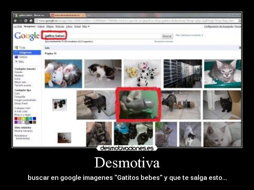Filter image type by Fotografía
Viewport: 254px width, 190px height.
coord(20,97)
